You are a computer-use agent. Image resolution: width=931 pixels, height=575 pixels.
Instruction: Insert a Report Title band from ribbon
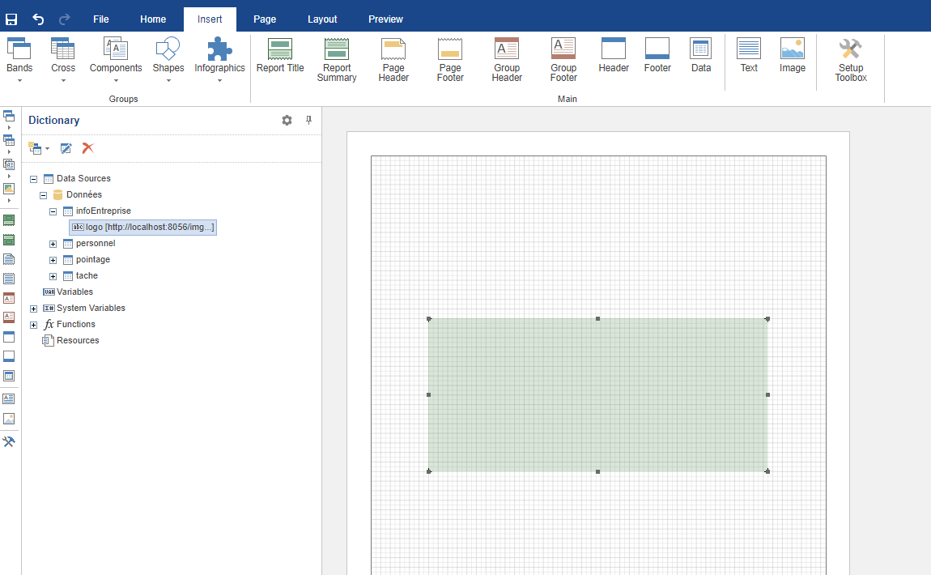click(x=280, y=56)
